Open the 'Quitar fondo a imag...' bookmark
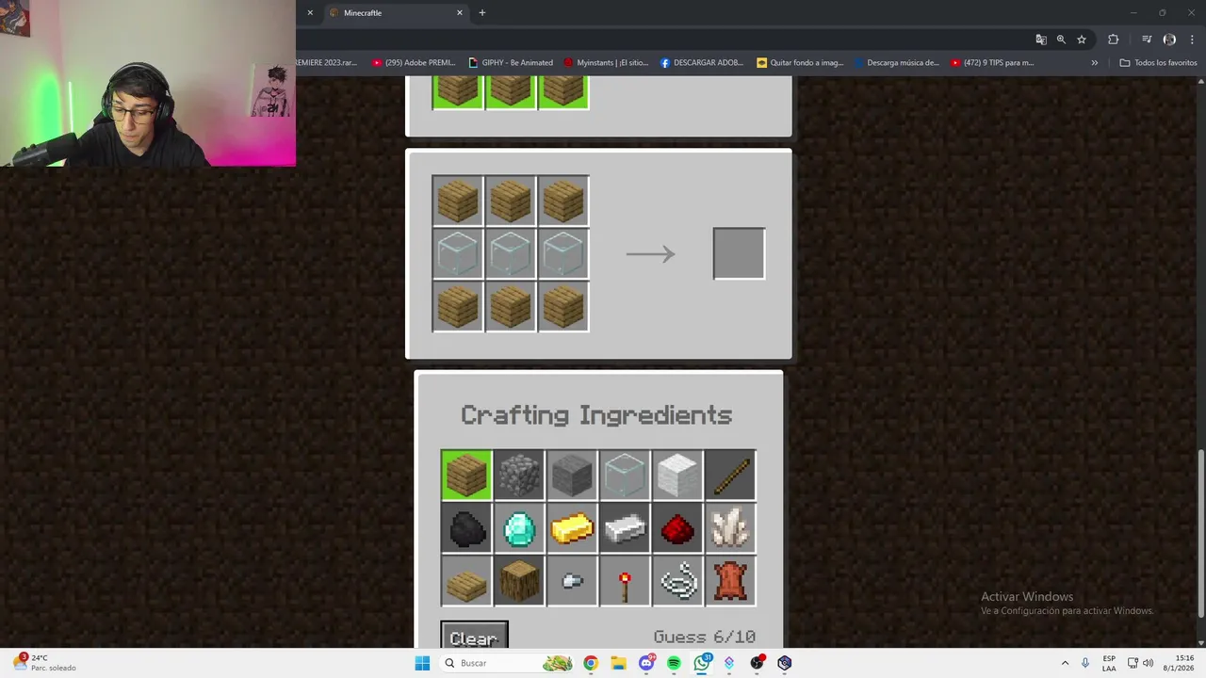 tap(800, 63)
